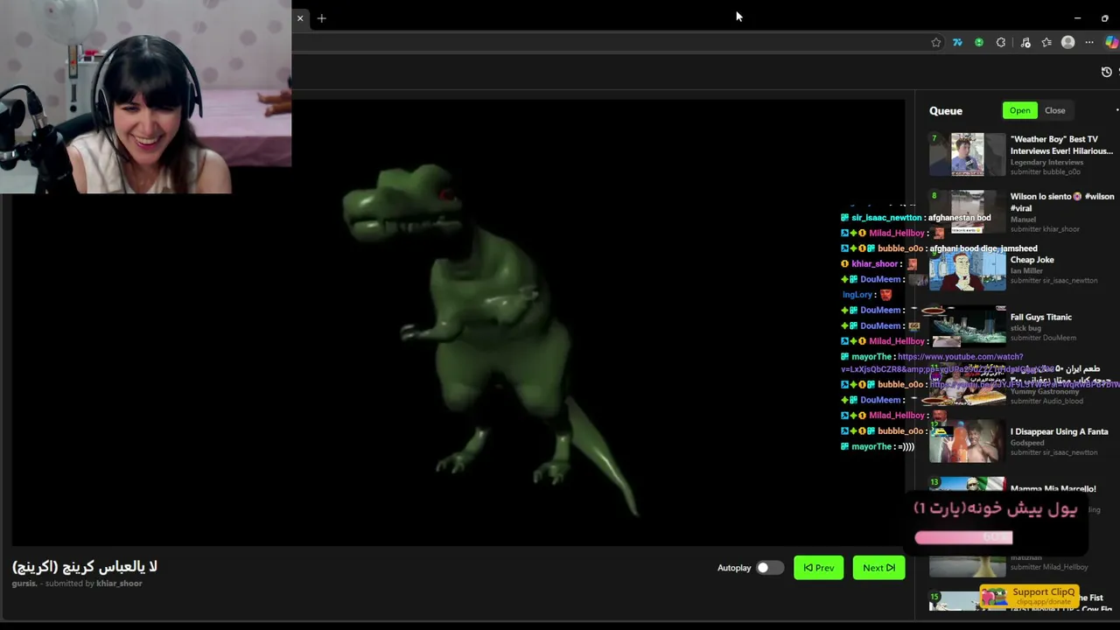
Task: Open the 7TV extension icon
Action: pos(957,42)
